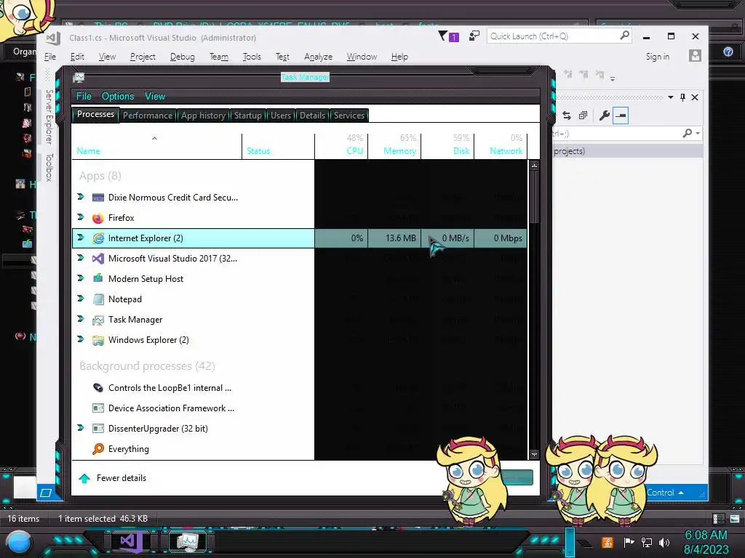Click the Device Association Framework icon
This screenshot has height=558, width=745.
point(98,408)
